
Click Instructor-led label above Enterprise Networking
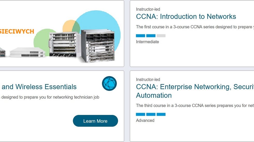[x=148, y=79]
